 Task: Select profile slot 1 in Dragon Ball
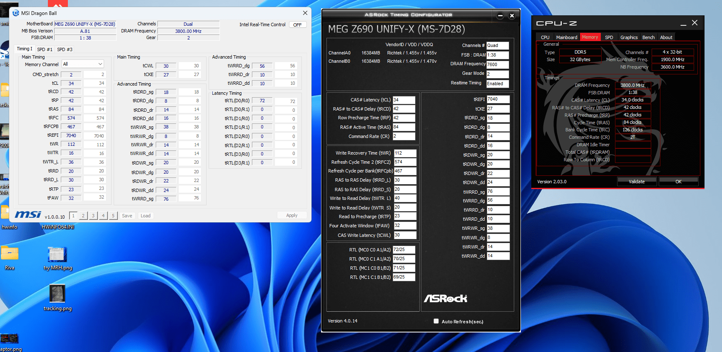(x=73, y=216)
